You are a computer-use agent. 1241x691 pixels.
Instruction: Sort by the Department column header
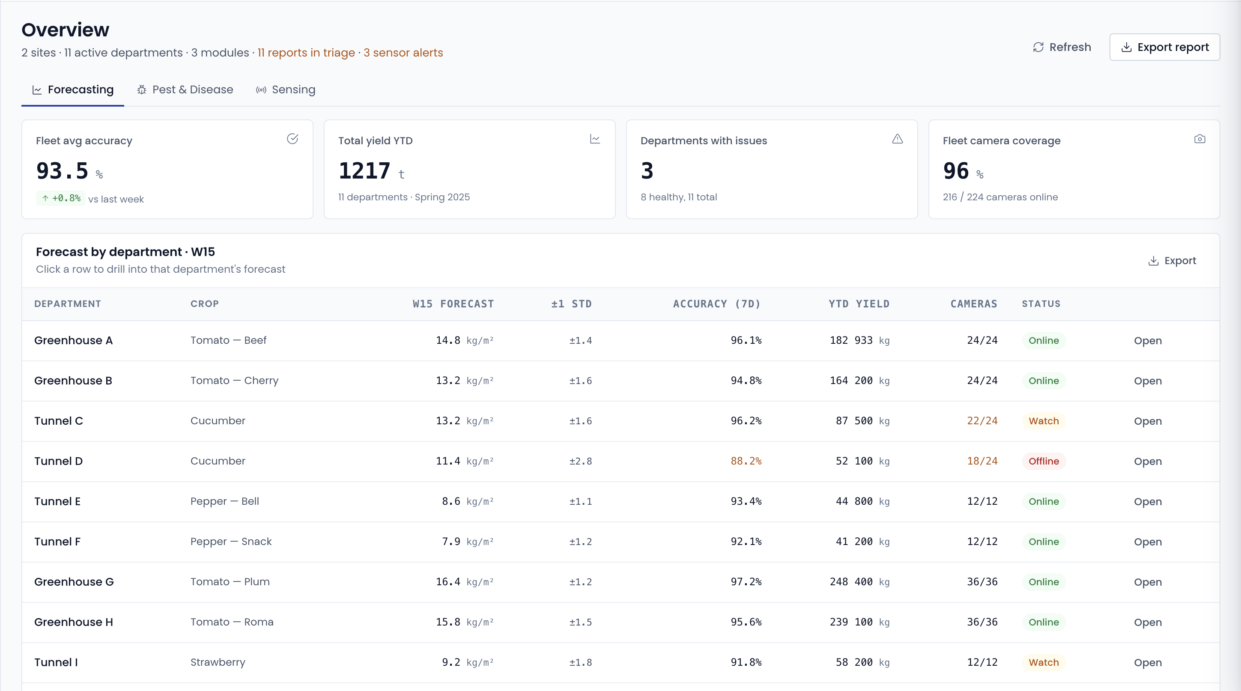[68, 304]
